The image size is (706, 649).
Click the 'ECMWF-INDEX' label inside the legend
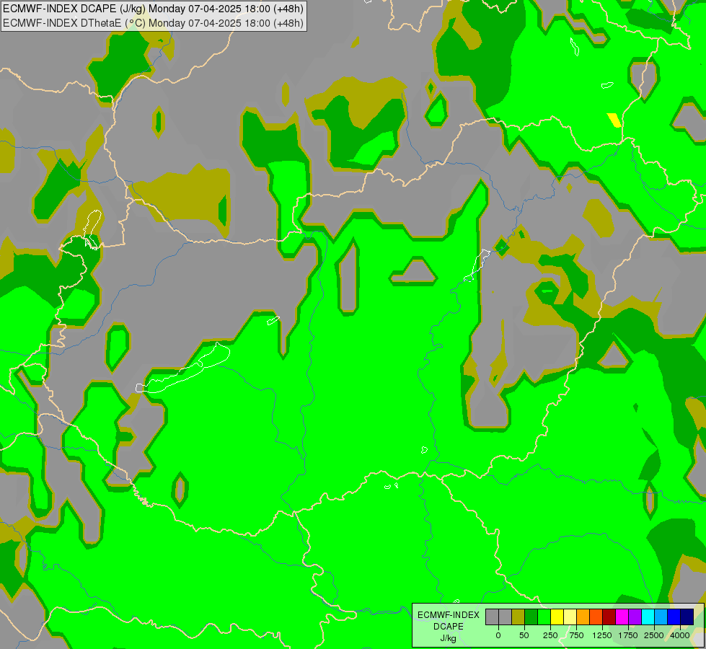pos(449,615)
